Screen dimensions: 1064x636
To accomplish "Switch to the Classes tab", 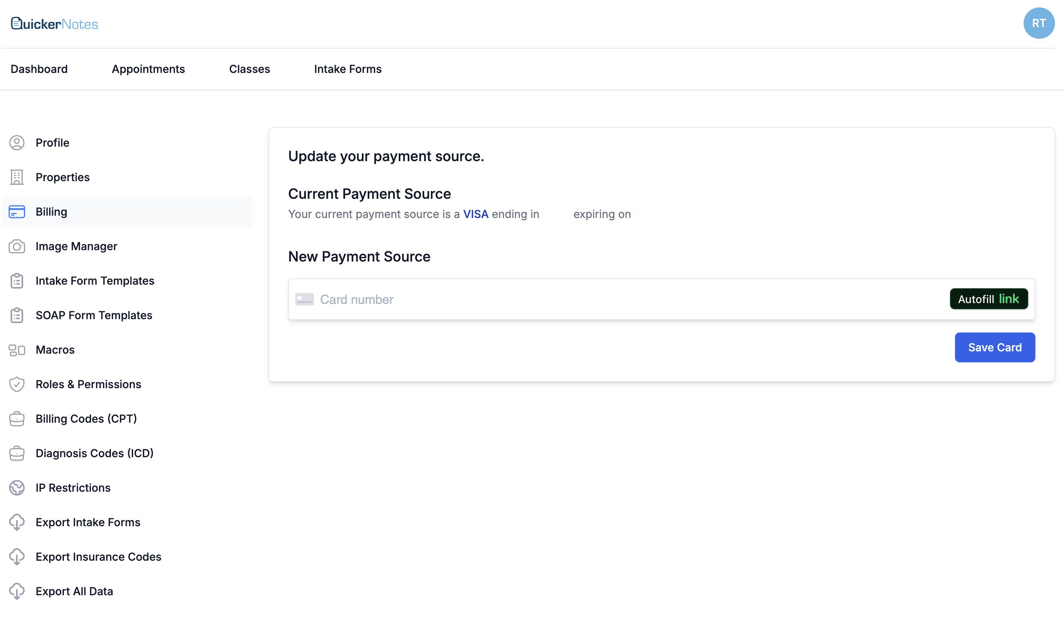I will pos(249,69).
